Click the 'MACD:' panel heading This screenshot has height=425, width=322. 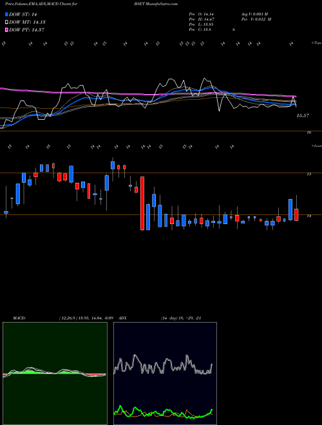coord(19,318)
